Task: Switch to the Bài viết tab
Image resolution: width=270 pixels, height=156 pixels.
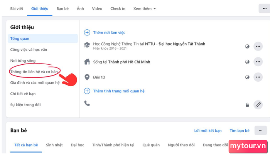Action: [x=17, y=8]
